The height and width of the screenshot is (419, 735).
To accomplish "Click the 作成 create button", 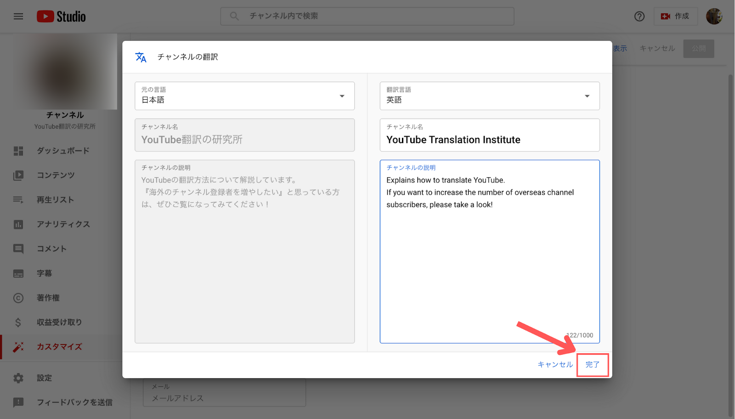I will [x=676, y=16].
